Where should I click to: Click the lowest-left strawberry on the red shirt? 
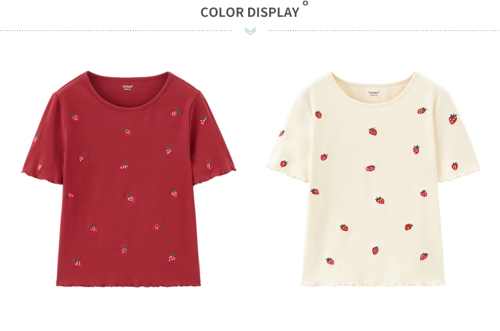[x=77, y=263]
